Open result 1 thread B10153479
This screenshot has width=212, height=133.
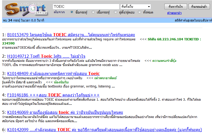(71, 35)
